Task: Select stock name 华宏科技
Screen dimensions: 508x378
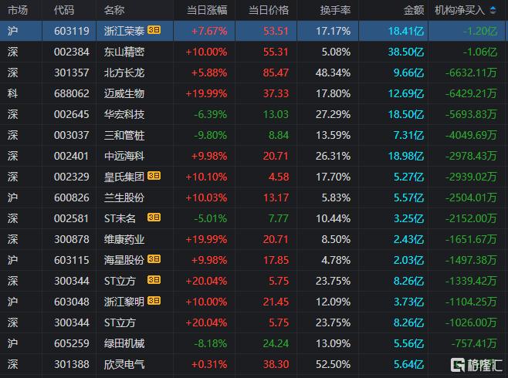Action: (124, 114)
